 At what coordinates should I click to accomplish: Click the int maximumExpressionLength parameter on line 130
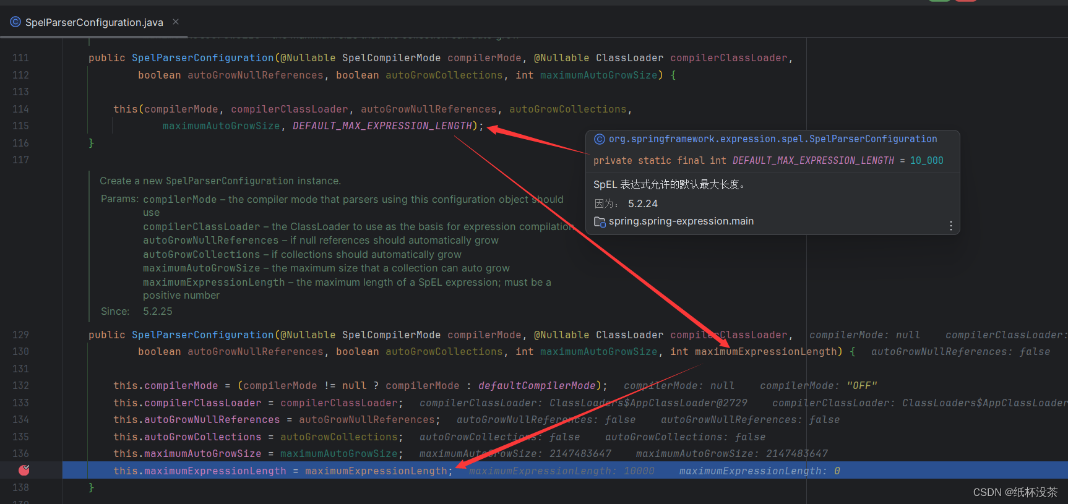pyautogui.click(x=753, y=352)
